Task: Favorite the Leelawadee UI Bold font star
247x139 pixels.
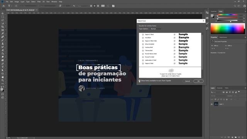Action: [143, 60]
